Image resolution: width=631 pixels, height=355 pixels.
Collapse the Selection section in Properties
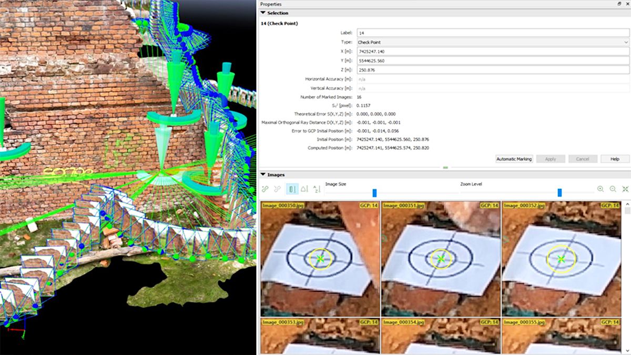pos(263,12)
